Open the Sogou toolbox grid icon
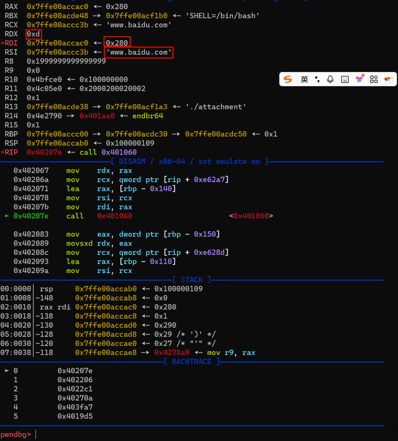 pos(374,79)
